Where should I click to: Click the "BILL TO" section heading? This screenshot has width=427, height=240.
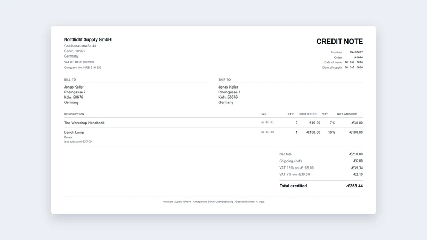[x=70, y=79]
